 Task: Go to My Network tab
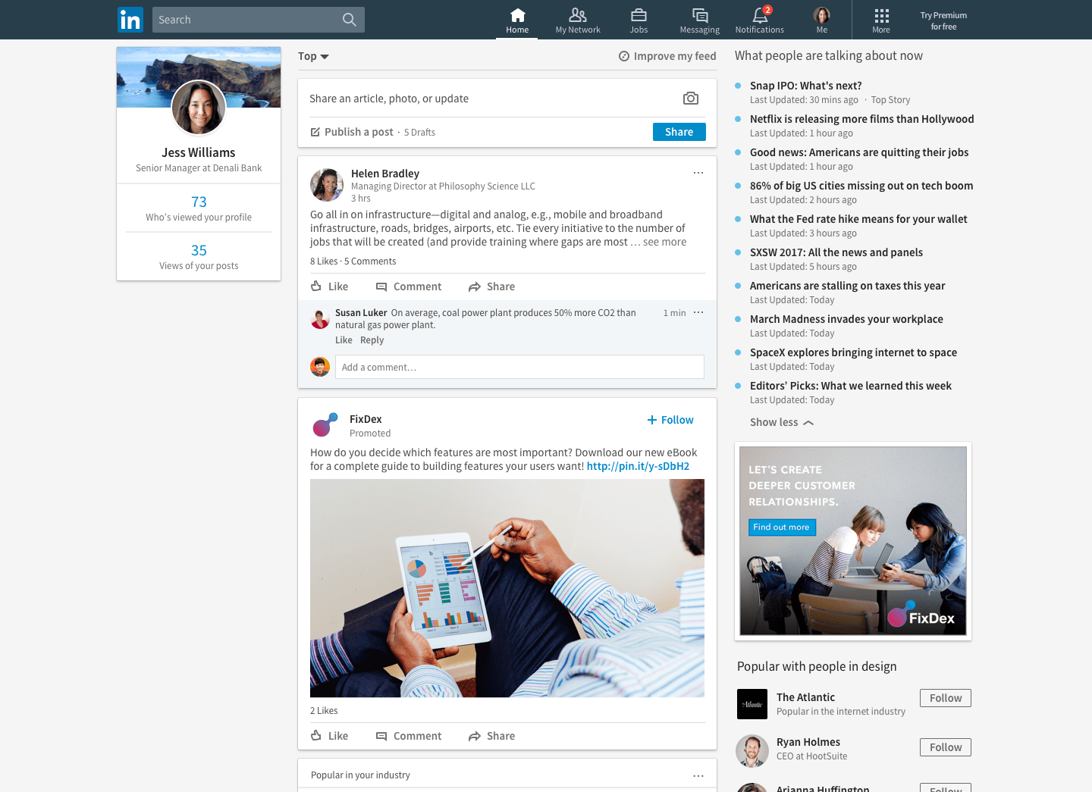coord(578,20)
